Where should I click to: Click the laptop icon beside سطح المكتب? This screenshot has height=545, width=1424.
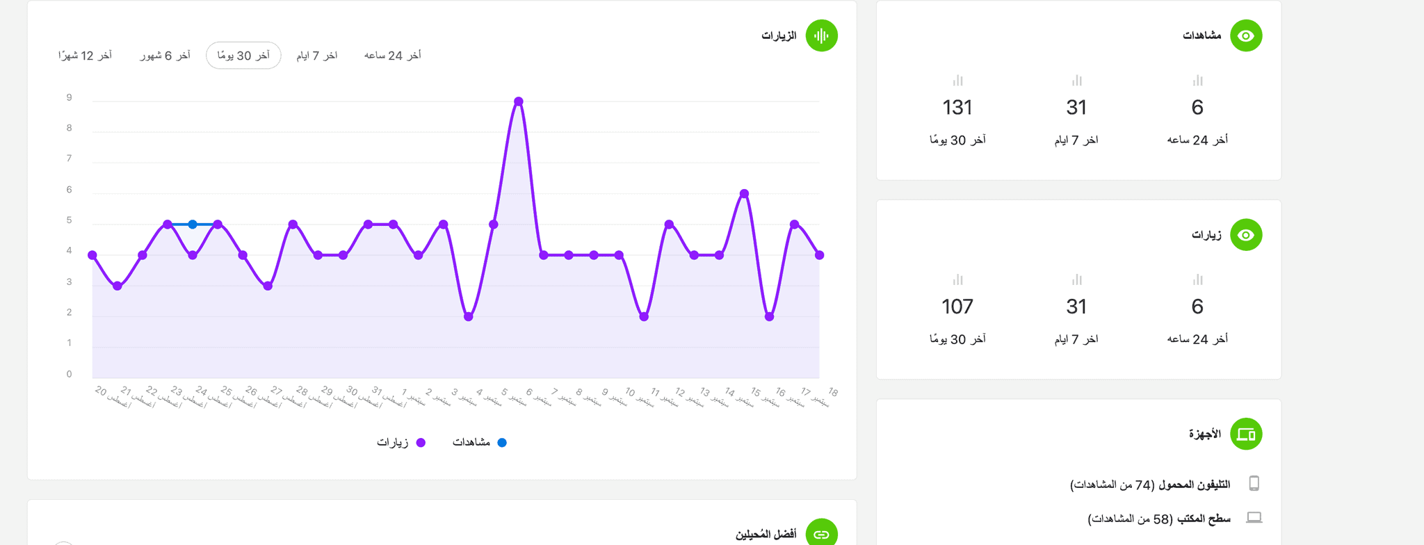pos(1254,518)
